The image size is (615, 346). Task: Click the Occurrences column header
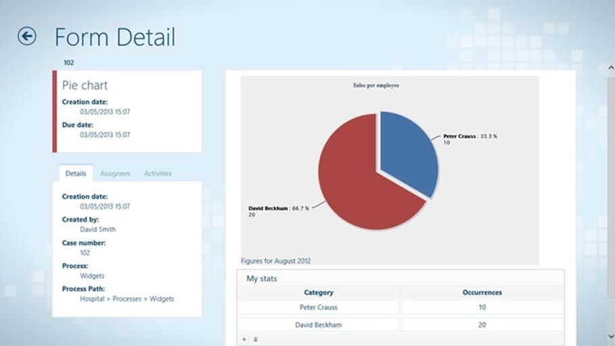pos(482,293)
